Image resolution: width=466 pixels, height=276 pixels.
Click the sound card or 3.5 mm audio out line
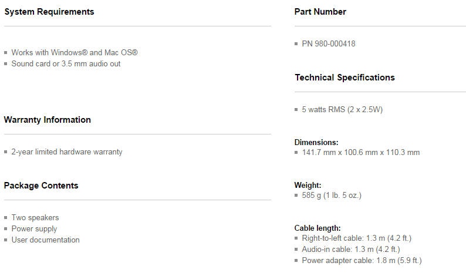(x=66, y=63)
